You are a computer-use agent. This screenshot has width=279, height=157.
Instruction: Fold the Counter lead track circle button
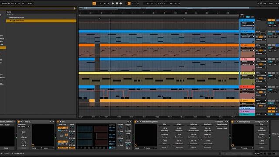pos(242,73)
